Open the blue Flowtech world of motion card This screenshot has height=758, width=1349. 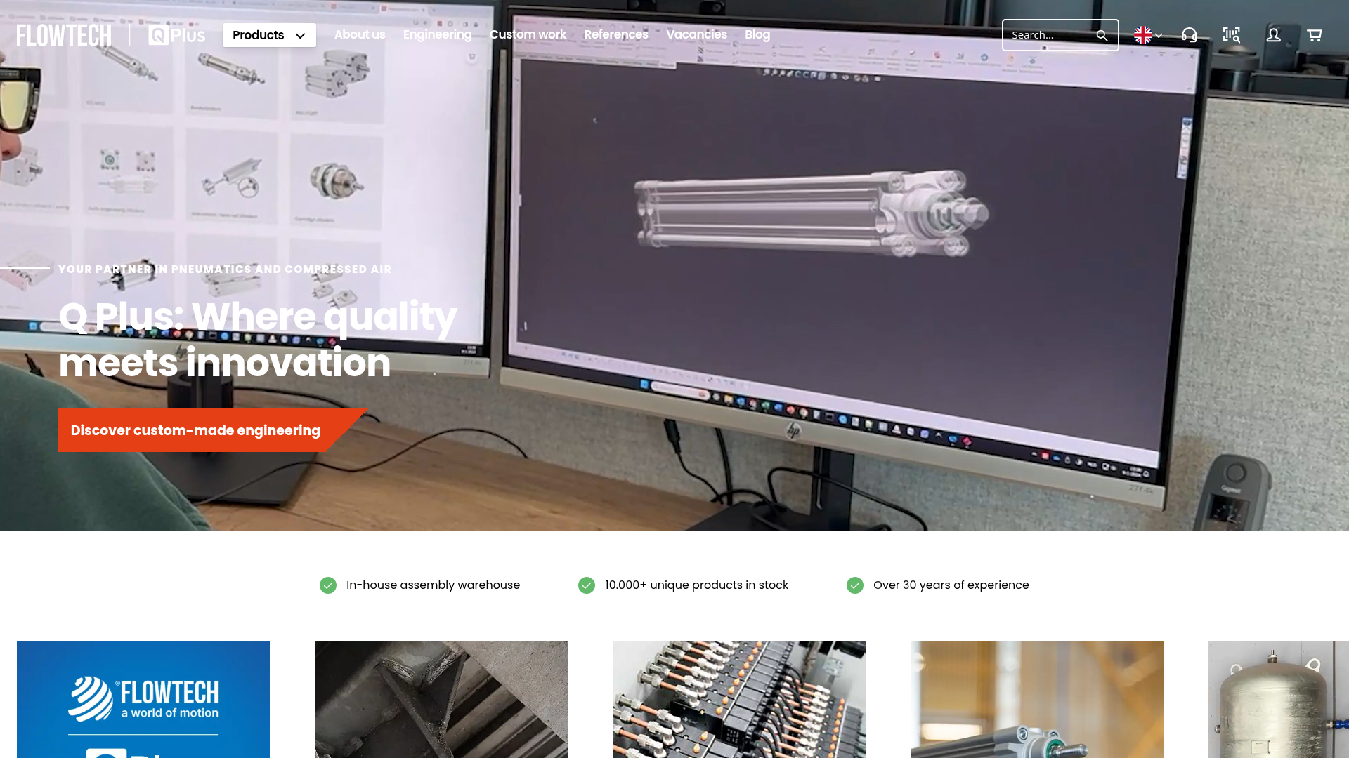pyautogui.click(x=143, y=699)
